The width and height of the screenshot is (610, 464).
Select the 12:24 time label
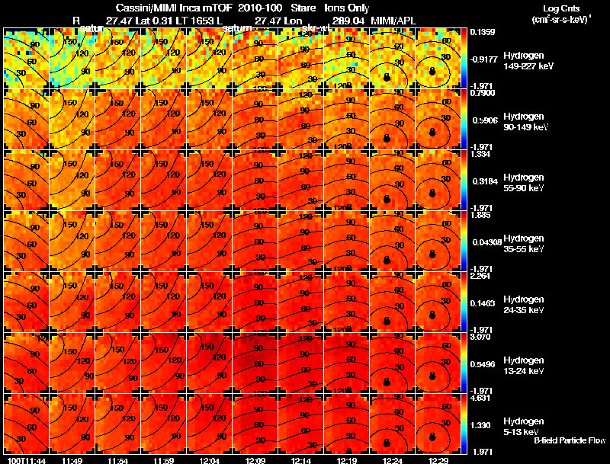392,460
